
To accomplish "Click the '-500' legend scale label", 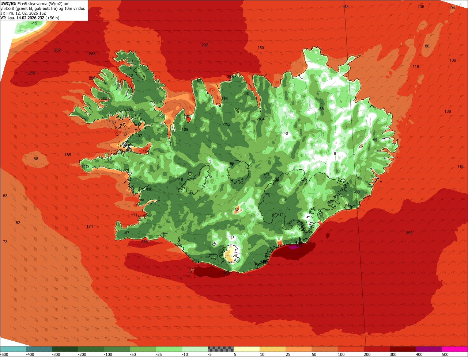I will (4, 354).
